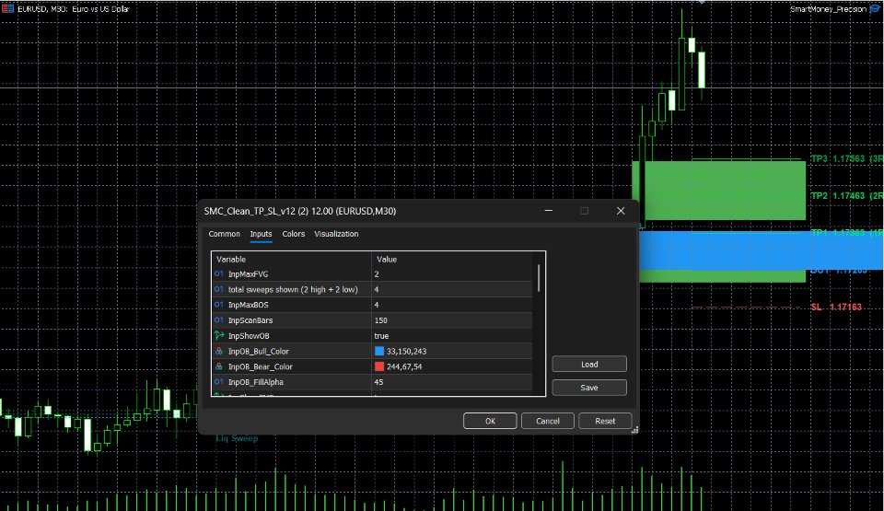Screen dimensions: 884x511
Task: Select the Inputs tab
Action: pyautogui.click(x=261, y=234)
